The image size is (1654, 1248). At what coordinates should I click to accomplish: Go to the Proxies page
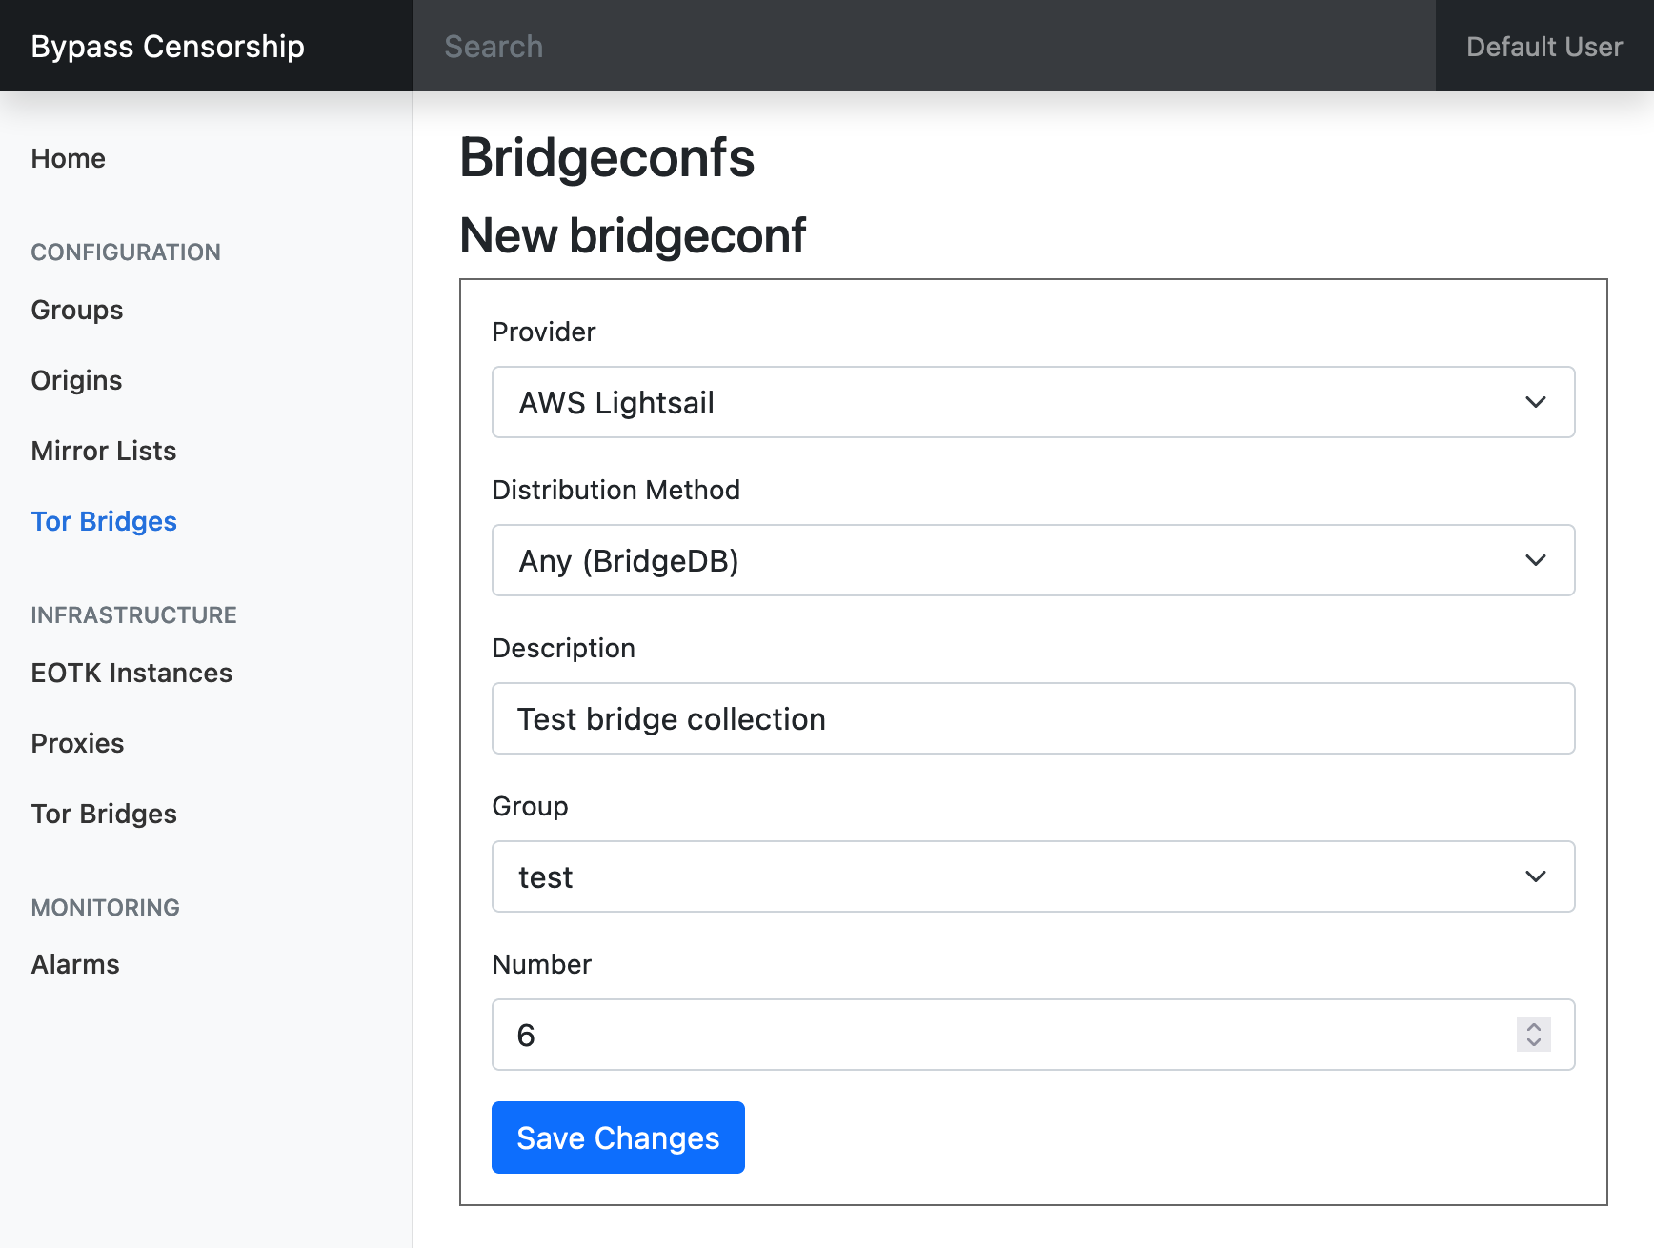coord(78,743)
